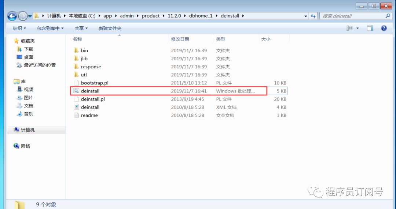Open 下载 in the favorites list

tap(29, 49)
